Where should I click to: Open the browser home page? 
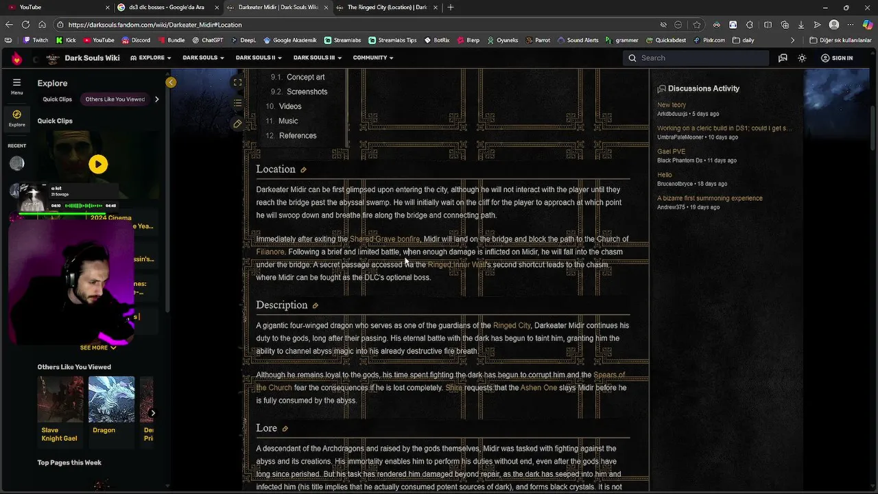tap(42, 25)
